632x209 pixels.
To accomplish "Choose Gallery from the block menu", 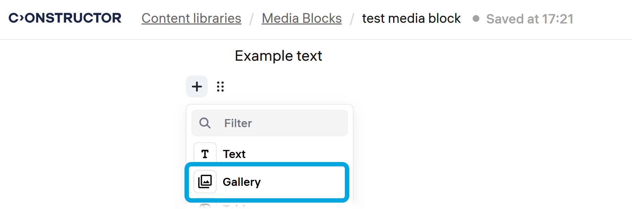I will (242, 182).
